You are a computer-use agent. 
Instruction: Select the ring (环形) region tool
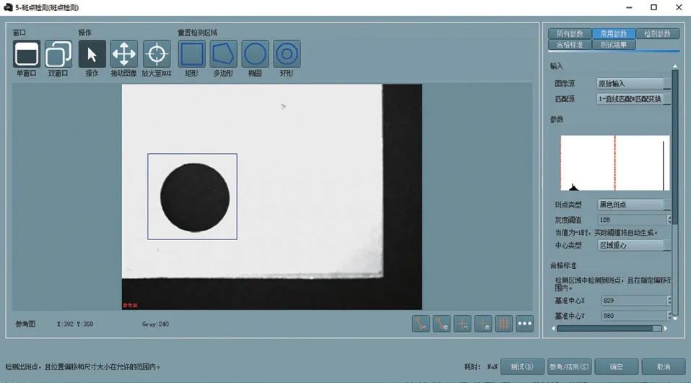tap(287, 53)
